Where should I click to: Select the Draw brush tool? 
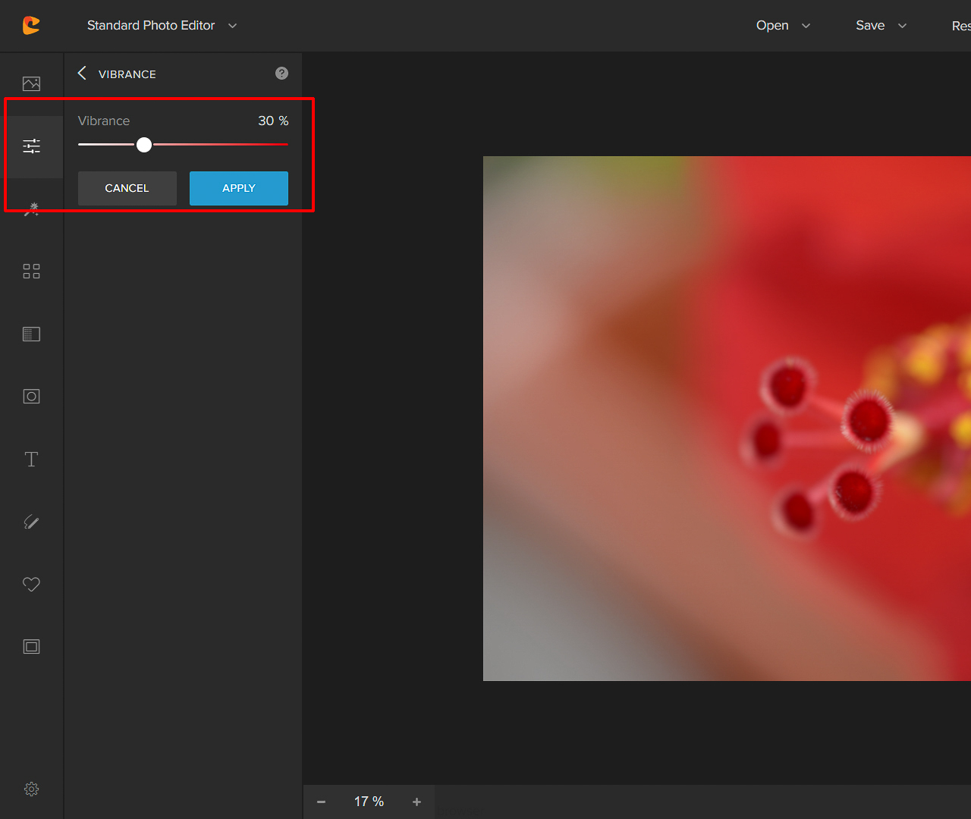click(31, 522)
